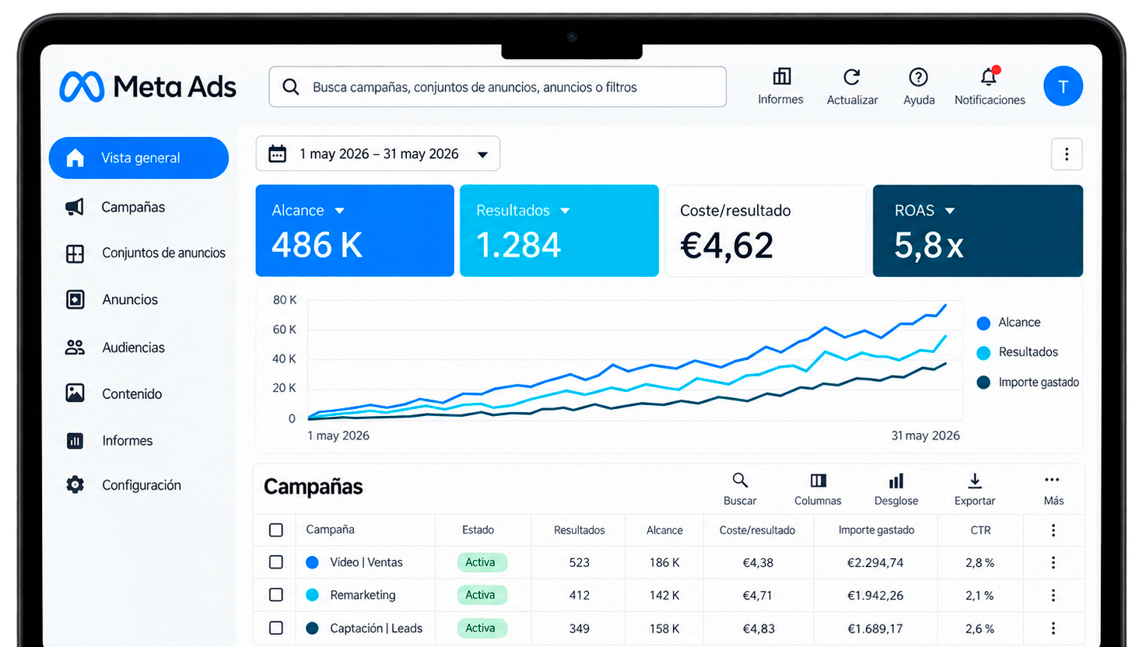
Task: Check the Remarketing row checkbox
Action: coord(275,595)
